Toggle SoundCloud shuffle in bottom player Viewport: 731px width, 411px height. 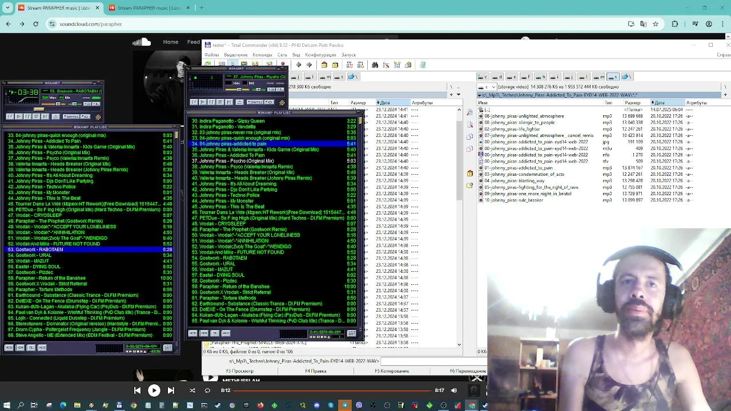tap(192, 390)
